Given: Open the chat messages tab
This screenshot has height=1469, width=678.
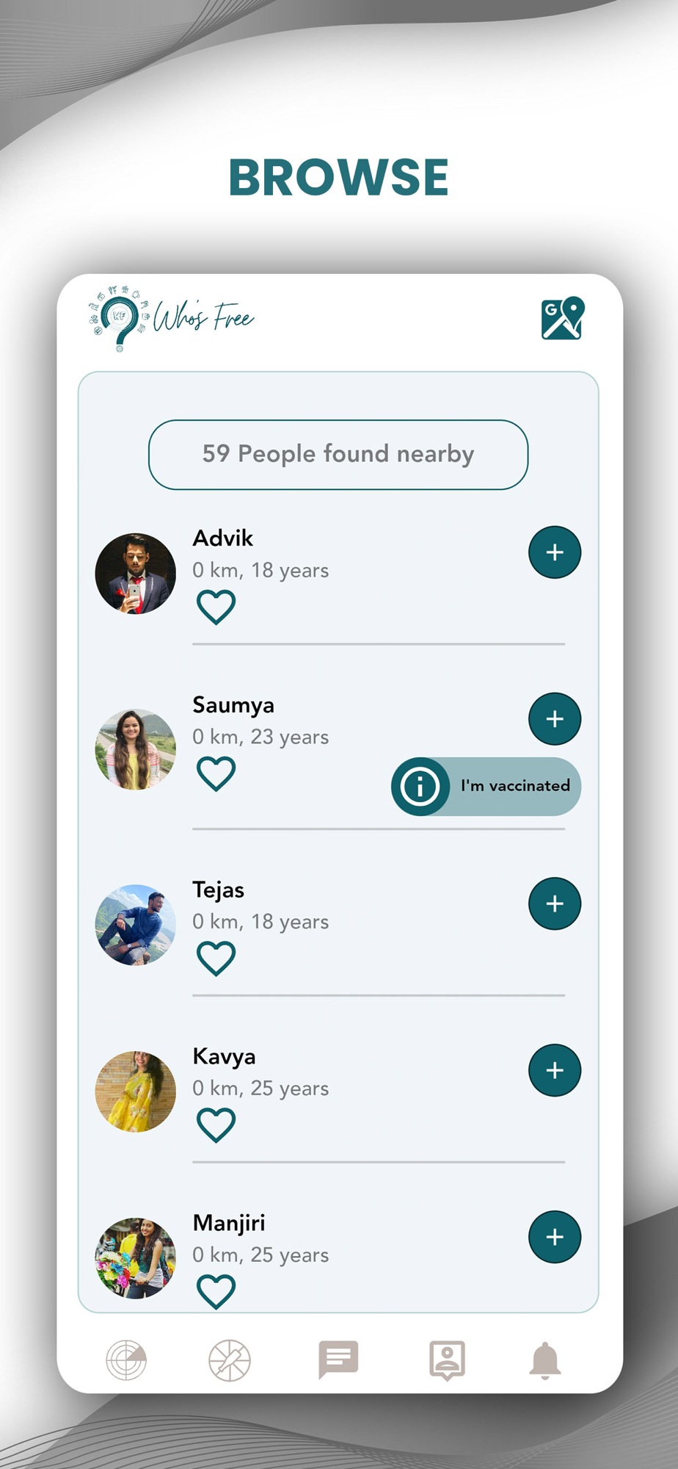Looking at the screenshot, I should [338, 1360].
